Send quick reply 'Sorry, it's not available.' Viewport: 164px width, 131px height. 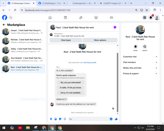point(71,93)
